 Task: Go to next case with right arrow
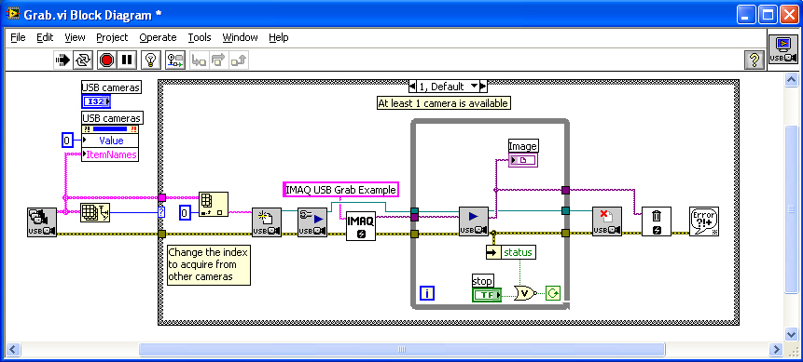[483, 86]
